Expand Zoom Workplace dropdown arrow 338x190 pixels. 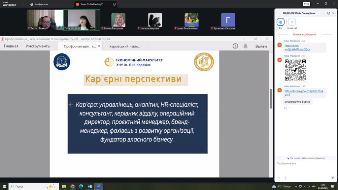point(22,4)
